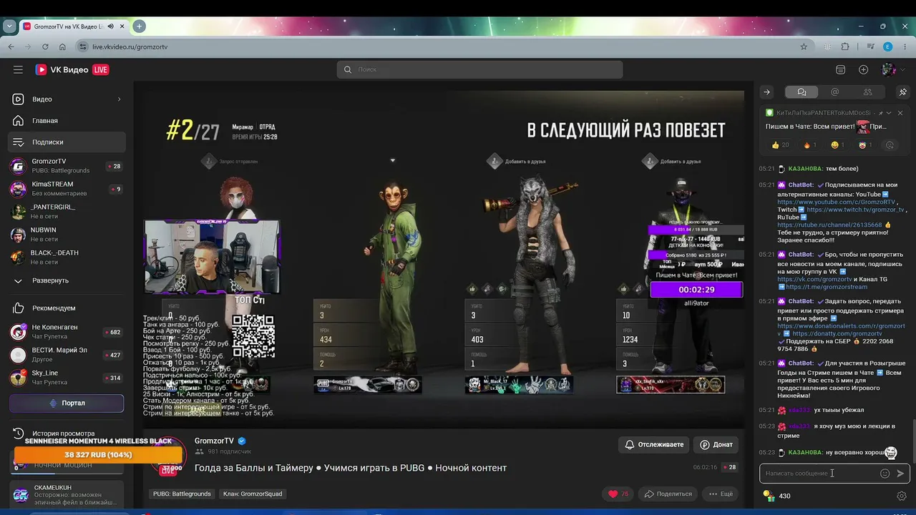The width and height of the screenshot is (916, 515).
Task: Go back in the browser
Action: tap(11, 46)
